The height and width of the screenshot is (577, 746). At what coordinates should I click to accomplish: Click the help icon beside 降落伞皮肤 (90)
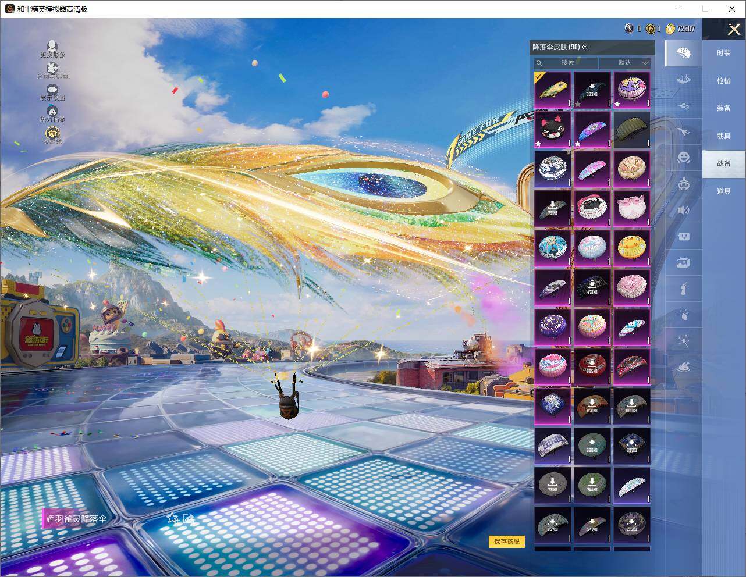pyautogui.click(x=585, y=47)
